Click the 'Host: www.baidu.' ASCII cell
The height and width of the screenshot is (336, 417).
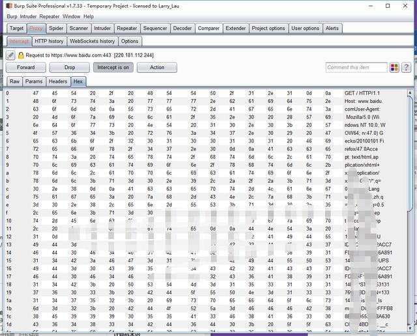pos(364,101)
